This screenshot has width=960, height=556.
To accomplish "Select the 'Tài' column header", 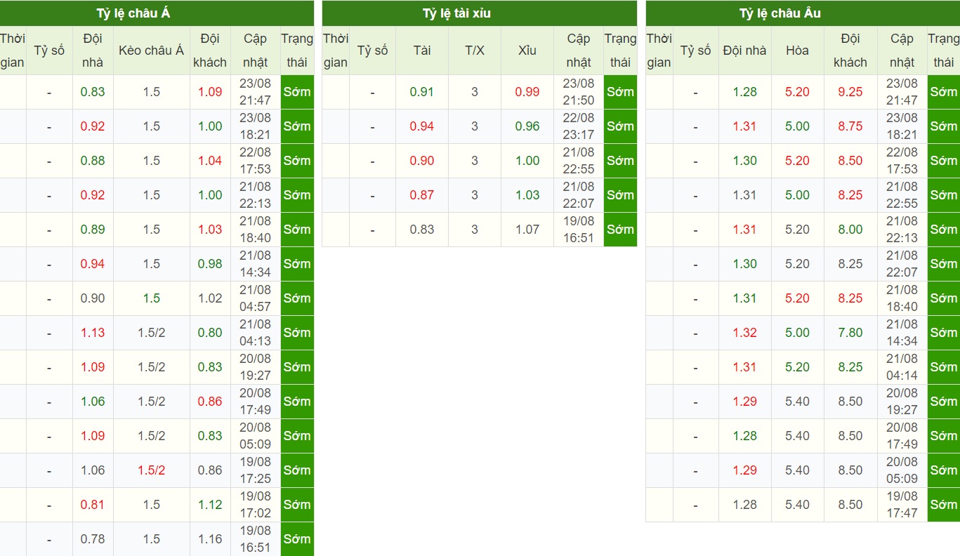I will click(422, 51).
